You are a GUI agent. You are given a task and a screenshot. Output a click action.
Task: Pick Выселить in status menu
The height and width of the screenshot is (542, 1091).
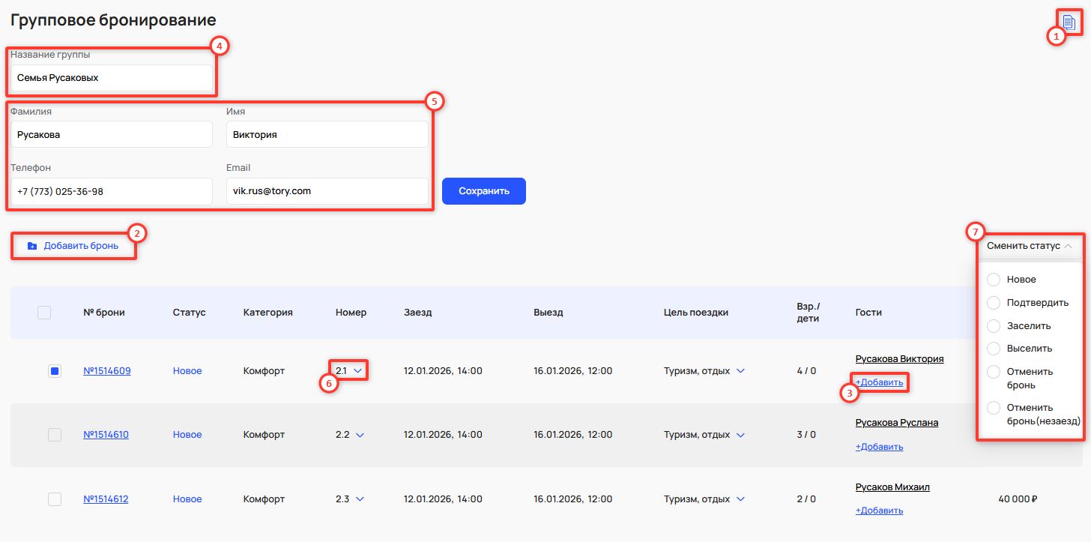(994, 349)
